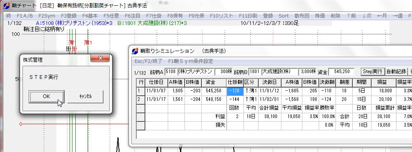Click the green B:1801 大成建設(株) label

[152, 23]
